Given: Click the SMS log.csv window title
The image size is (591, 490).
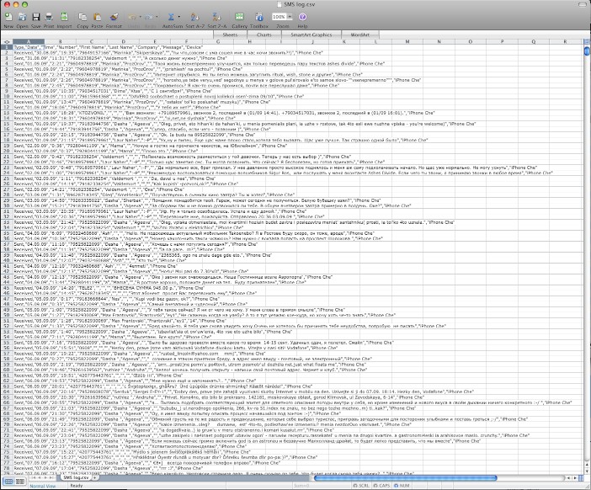Looking at the screenshot, I should (300, 4).
